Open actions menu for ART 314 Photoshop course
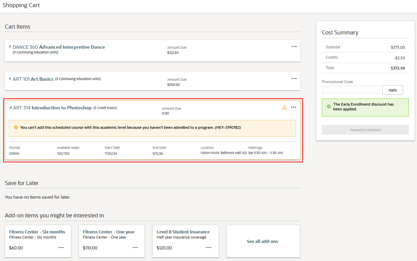This screenshot has height=261, width=417. pos(294,107)
